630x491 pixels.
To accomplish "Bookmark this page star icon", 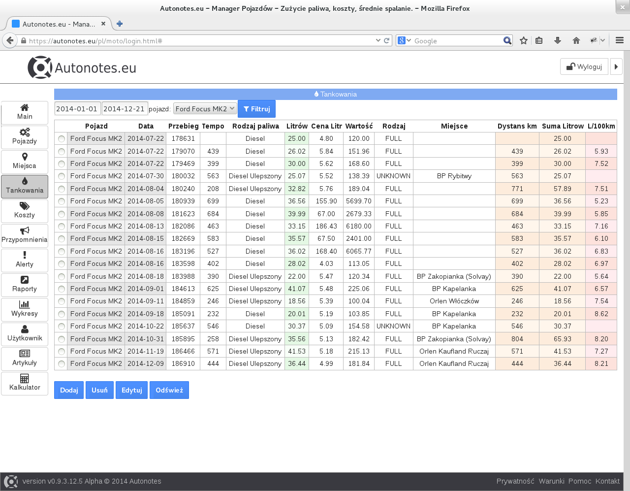I will pos(524,40).
